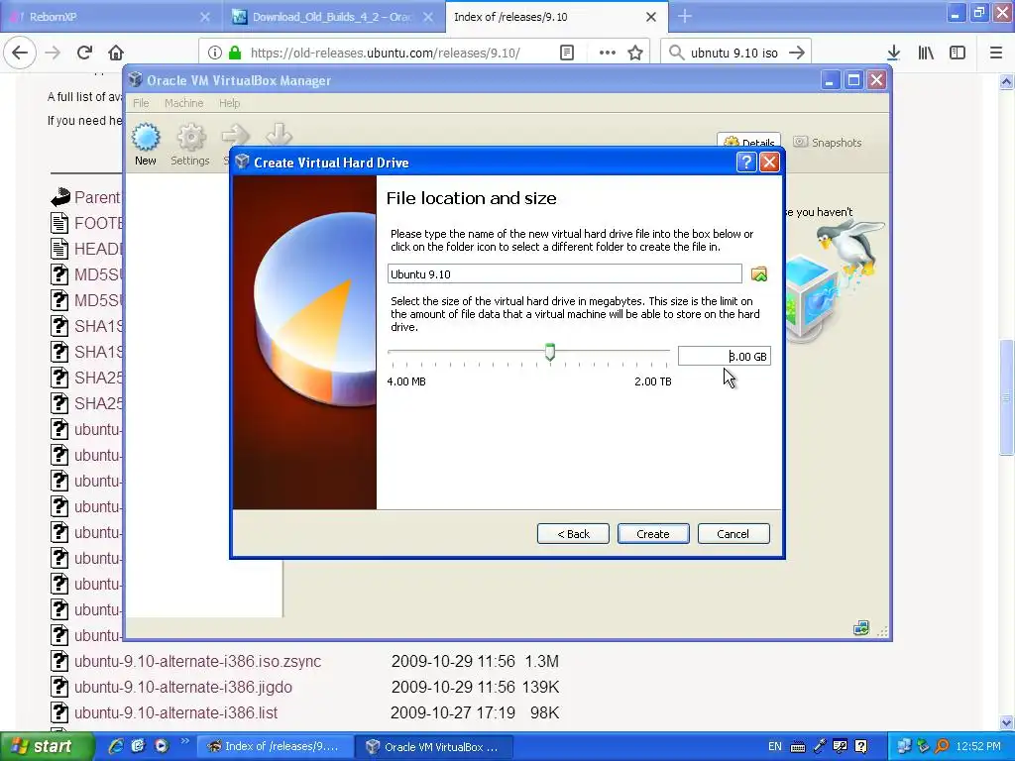Image resolution: width=1015 pixels, height=761 pixels.
Task: Switch to the Download_Old_Builds_4_2 tab
Action: click(334, 17)
